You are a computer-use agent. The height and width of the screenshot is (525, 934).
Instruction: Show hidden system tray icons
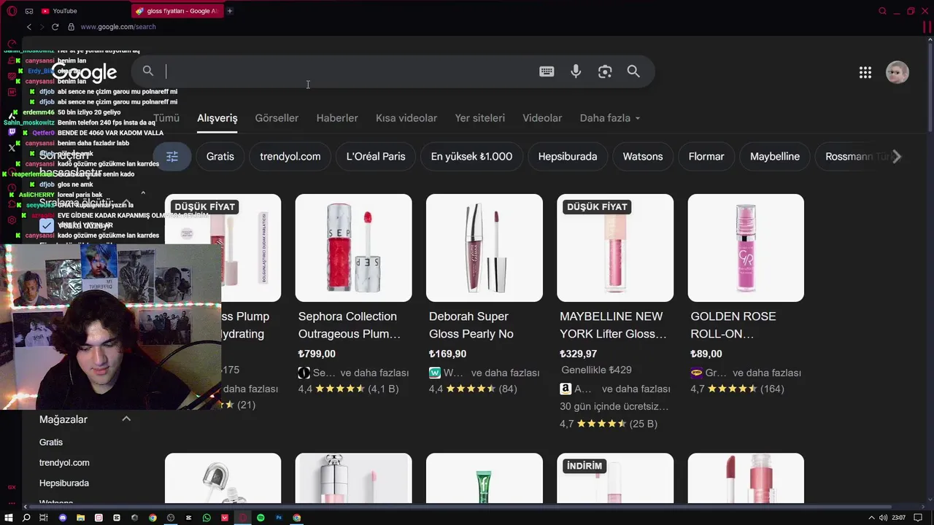871,518
